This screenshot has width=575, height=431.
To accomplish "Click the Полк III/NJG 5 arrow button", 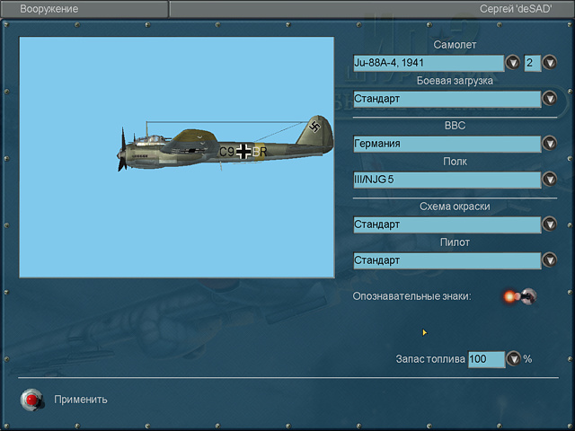I will [x=549, y=180].
